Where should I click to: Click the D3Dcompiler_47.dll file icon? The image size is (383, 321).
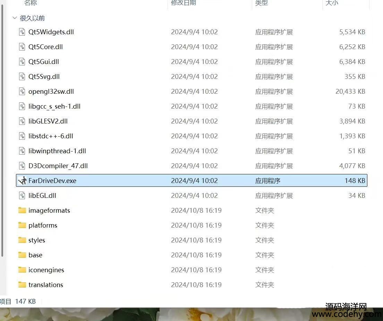pos(22,166)
